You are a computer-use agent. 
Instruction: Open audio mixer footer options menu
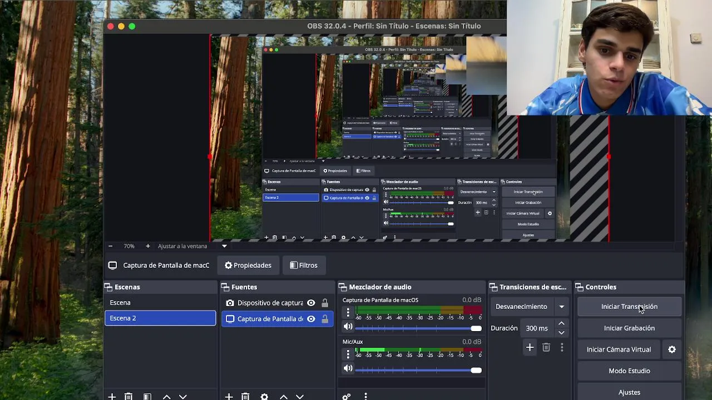click(x=365, y=396)
